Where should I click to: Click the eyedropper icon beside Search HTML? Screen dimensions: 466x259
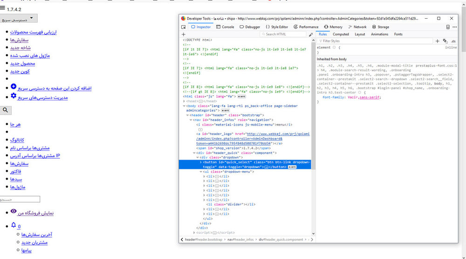click(311, 35)
